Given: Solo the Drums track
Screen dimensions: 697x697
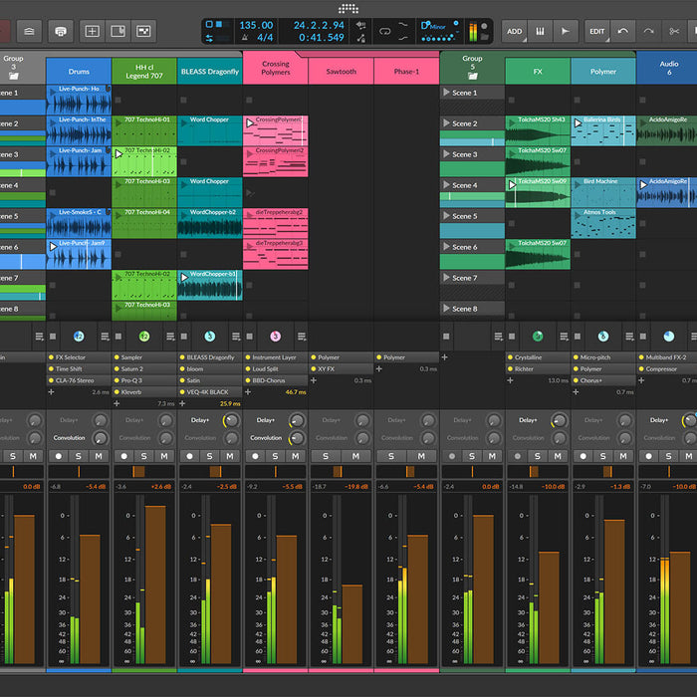Looking at the screenshot, I should point(79,456).
